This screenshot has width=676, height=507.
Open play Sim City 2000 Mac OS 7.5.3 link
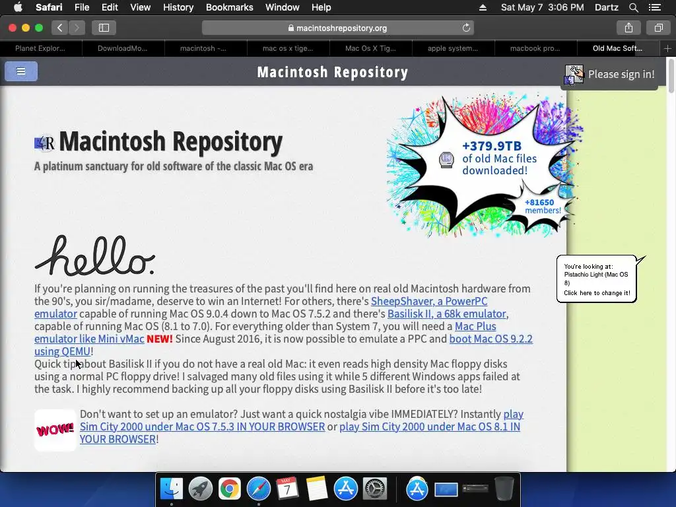(202, 427)
